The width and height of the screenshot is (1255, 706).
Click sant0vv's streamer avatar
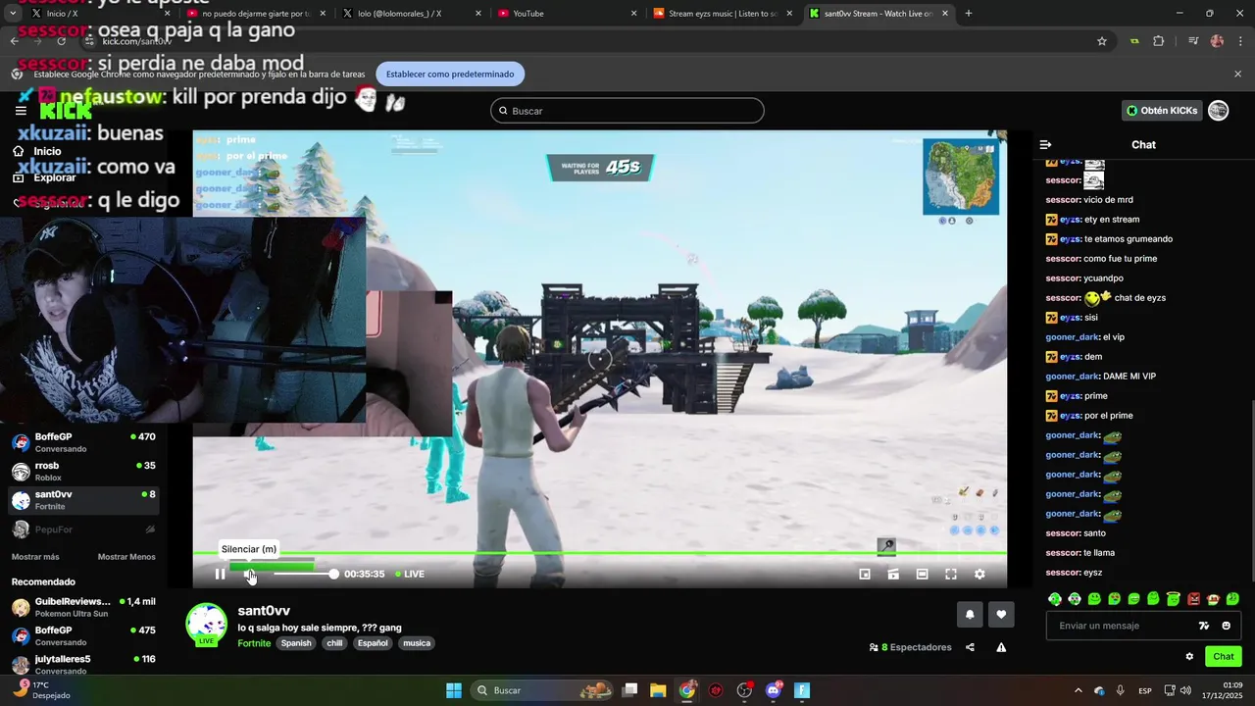click(x=206, y=625)
